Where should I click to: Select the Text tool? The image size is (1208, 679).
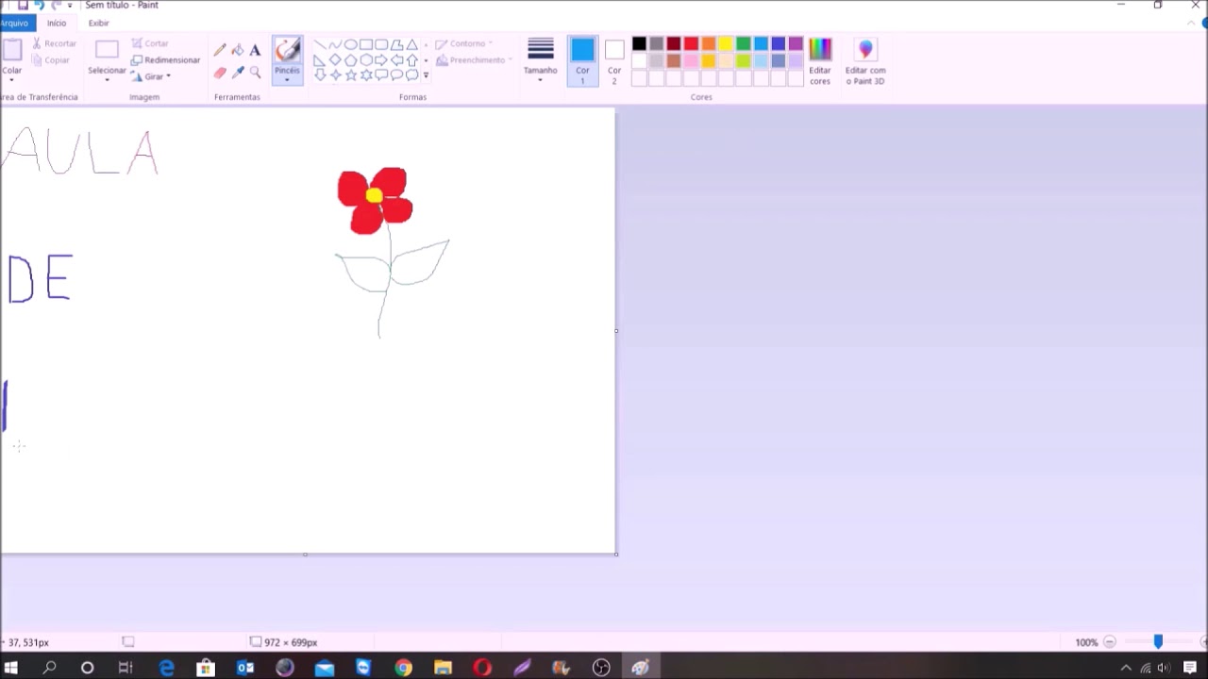pos(255,50)
